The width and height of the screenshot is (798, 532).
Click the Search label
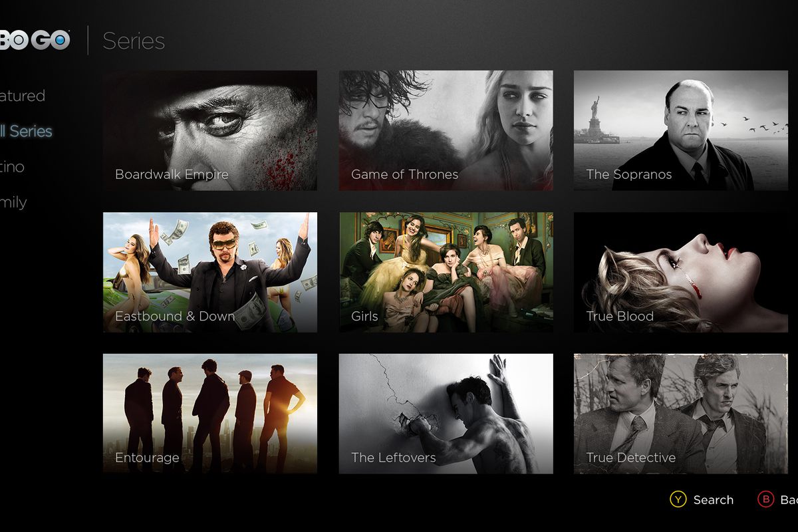(x=714, y=499)
